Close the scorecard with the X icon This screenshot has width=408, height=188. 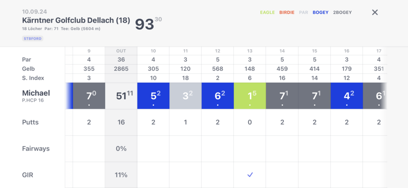tap(375, 12)
